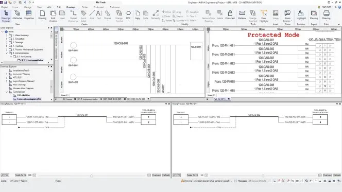342x192 pixels.
Task: Adjust right wiring preview zoom slider
Action: pyautogui.click(x=263, y=176)
